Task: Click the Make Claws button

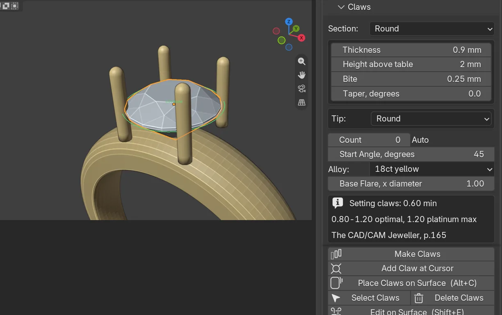Action: (x=411, y=254)
